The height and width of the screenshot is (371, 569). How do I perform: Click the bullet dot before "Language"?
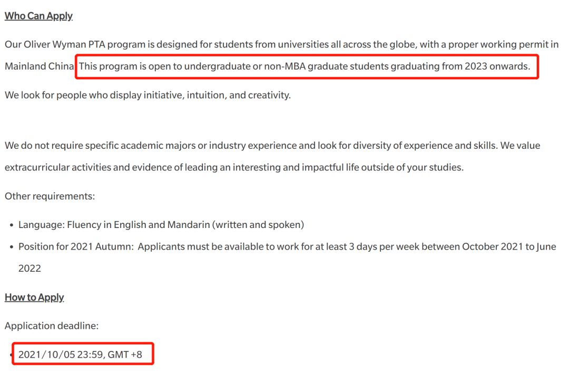[12, 225]
